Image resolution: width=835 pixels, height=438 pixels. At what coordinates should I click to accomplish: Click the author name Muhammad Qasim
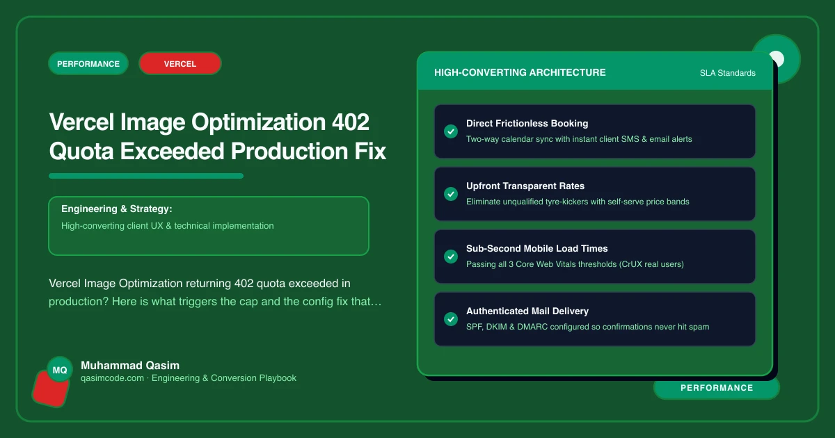pos(130,365)
